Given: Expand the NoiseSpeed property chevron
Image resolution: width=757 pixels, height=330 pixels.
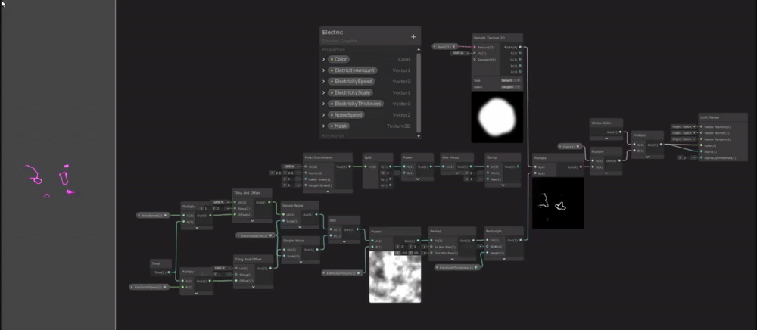Looking at the screenshot, I should [324, 114].
